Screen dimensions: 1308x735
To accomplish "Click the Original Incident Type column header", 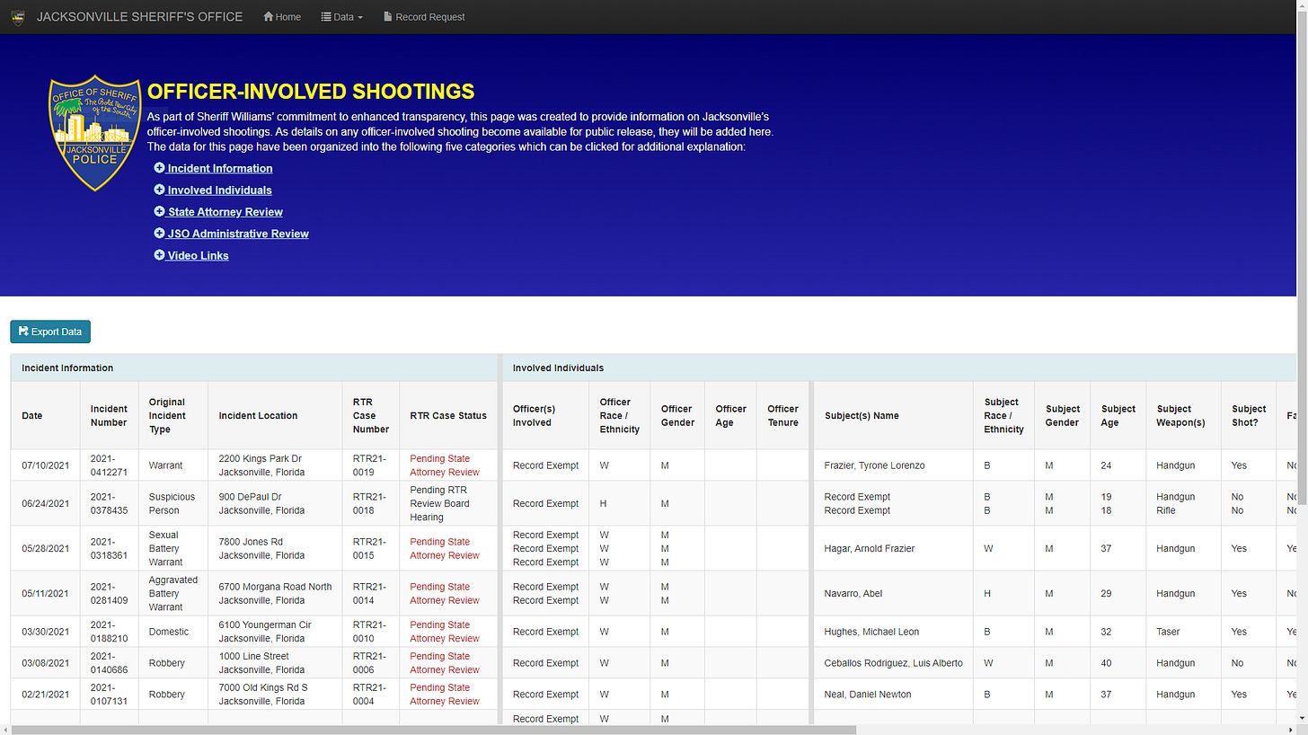I will coord(173,415).
